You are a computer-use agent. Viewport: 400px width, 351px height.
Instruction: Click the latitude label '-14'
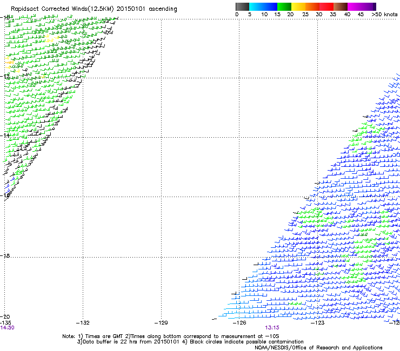[x=5, y=136]
